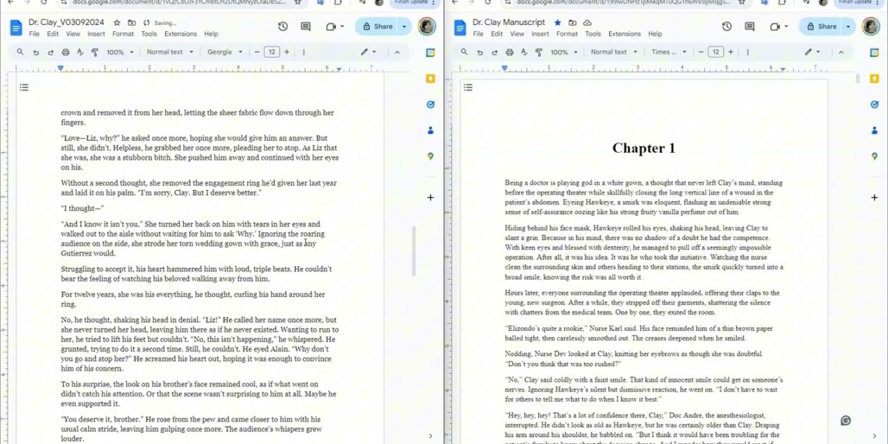Move Dr. Clay Manuscript to a folder
This screenshot has width=888, height=444.
[x=573, y=23]
